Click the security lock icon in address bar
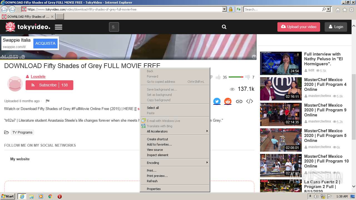The width and height of the screenshot is (356, 200). 231,9
